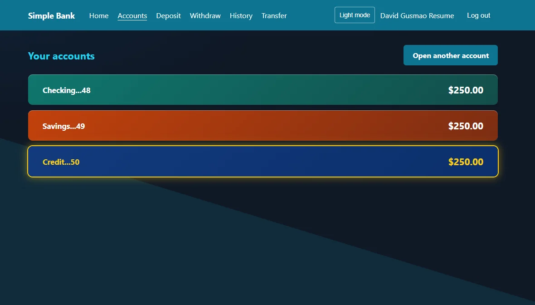
Task: Click the Savings account $250.00 balance
Action: (x=465, y=126)
